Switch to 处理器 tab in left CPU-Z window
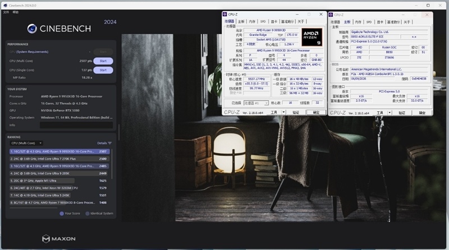 (x=229, y=21)
